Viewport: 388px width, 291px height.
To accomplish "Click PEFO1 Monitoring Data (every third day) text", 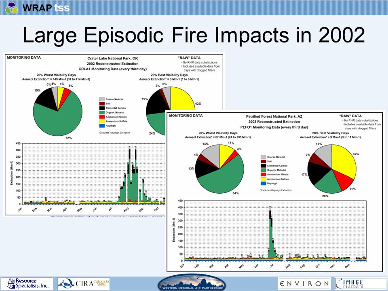I will pyautogui.click(x=274, y=127).
